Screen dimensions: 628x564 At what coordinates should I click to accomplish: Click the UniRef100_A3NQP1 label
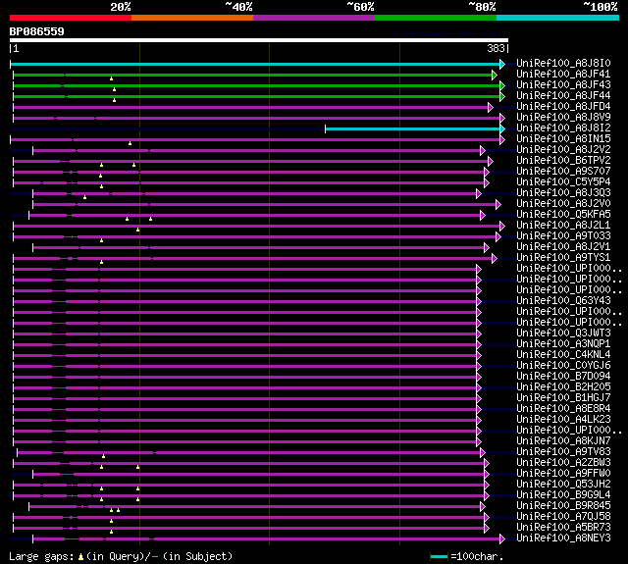point(563,344)
